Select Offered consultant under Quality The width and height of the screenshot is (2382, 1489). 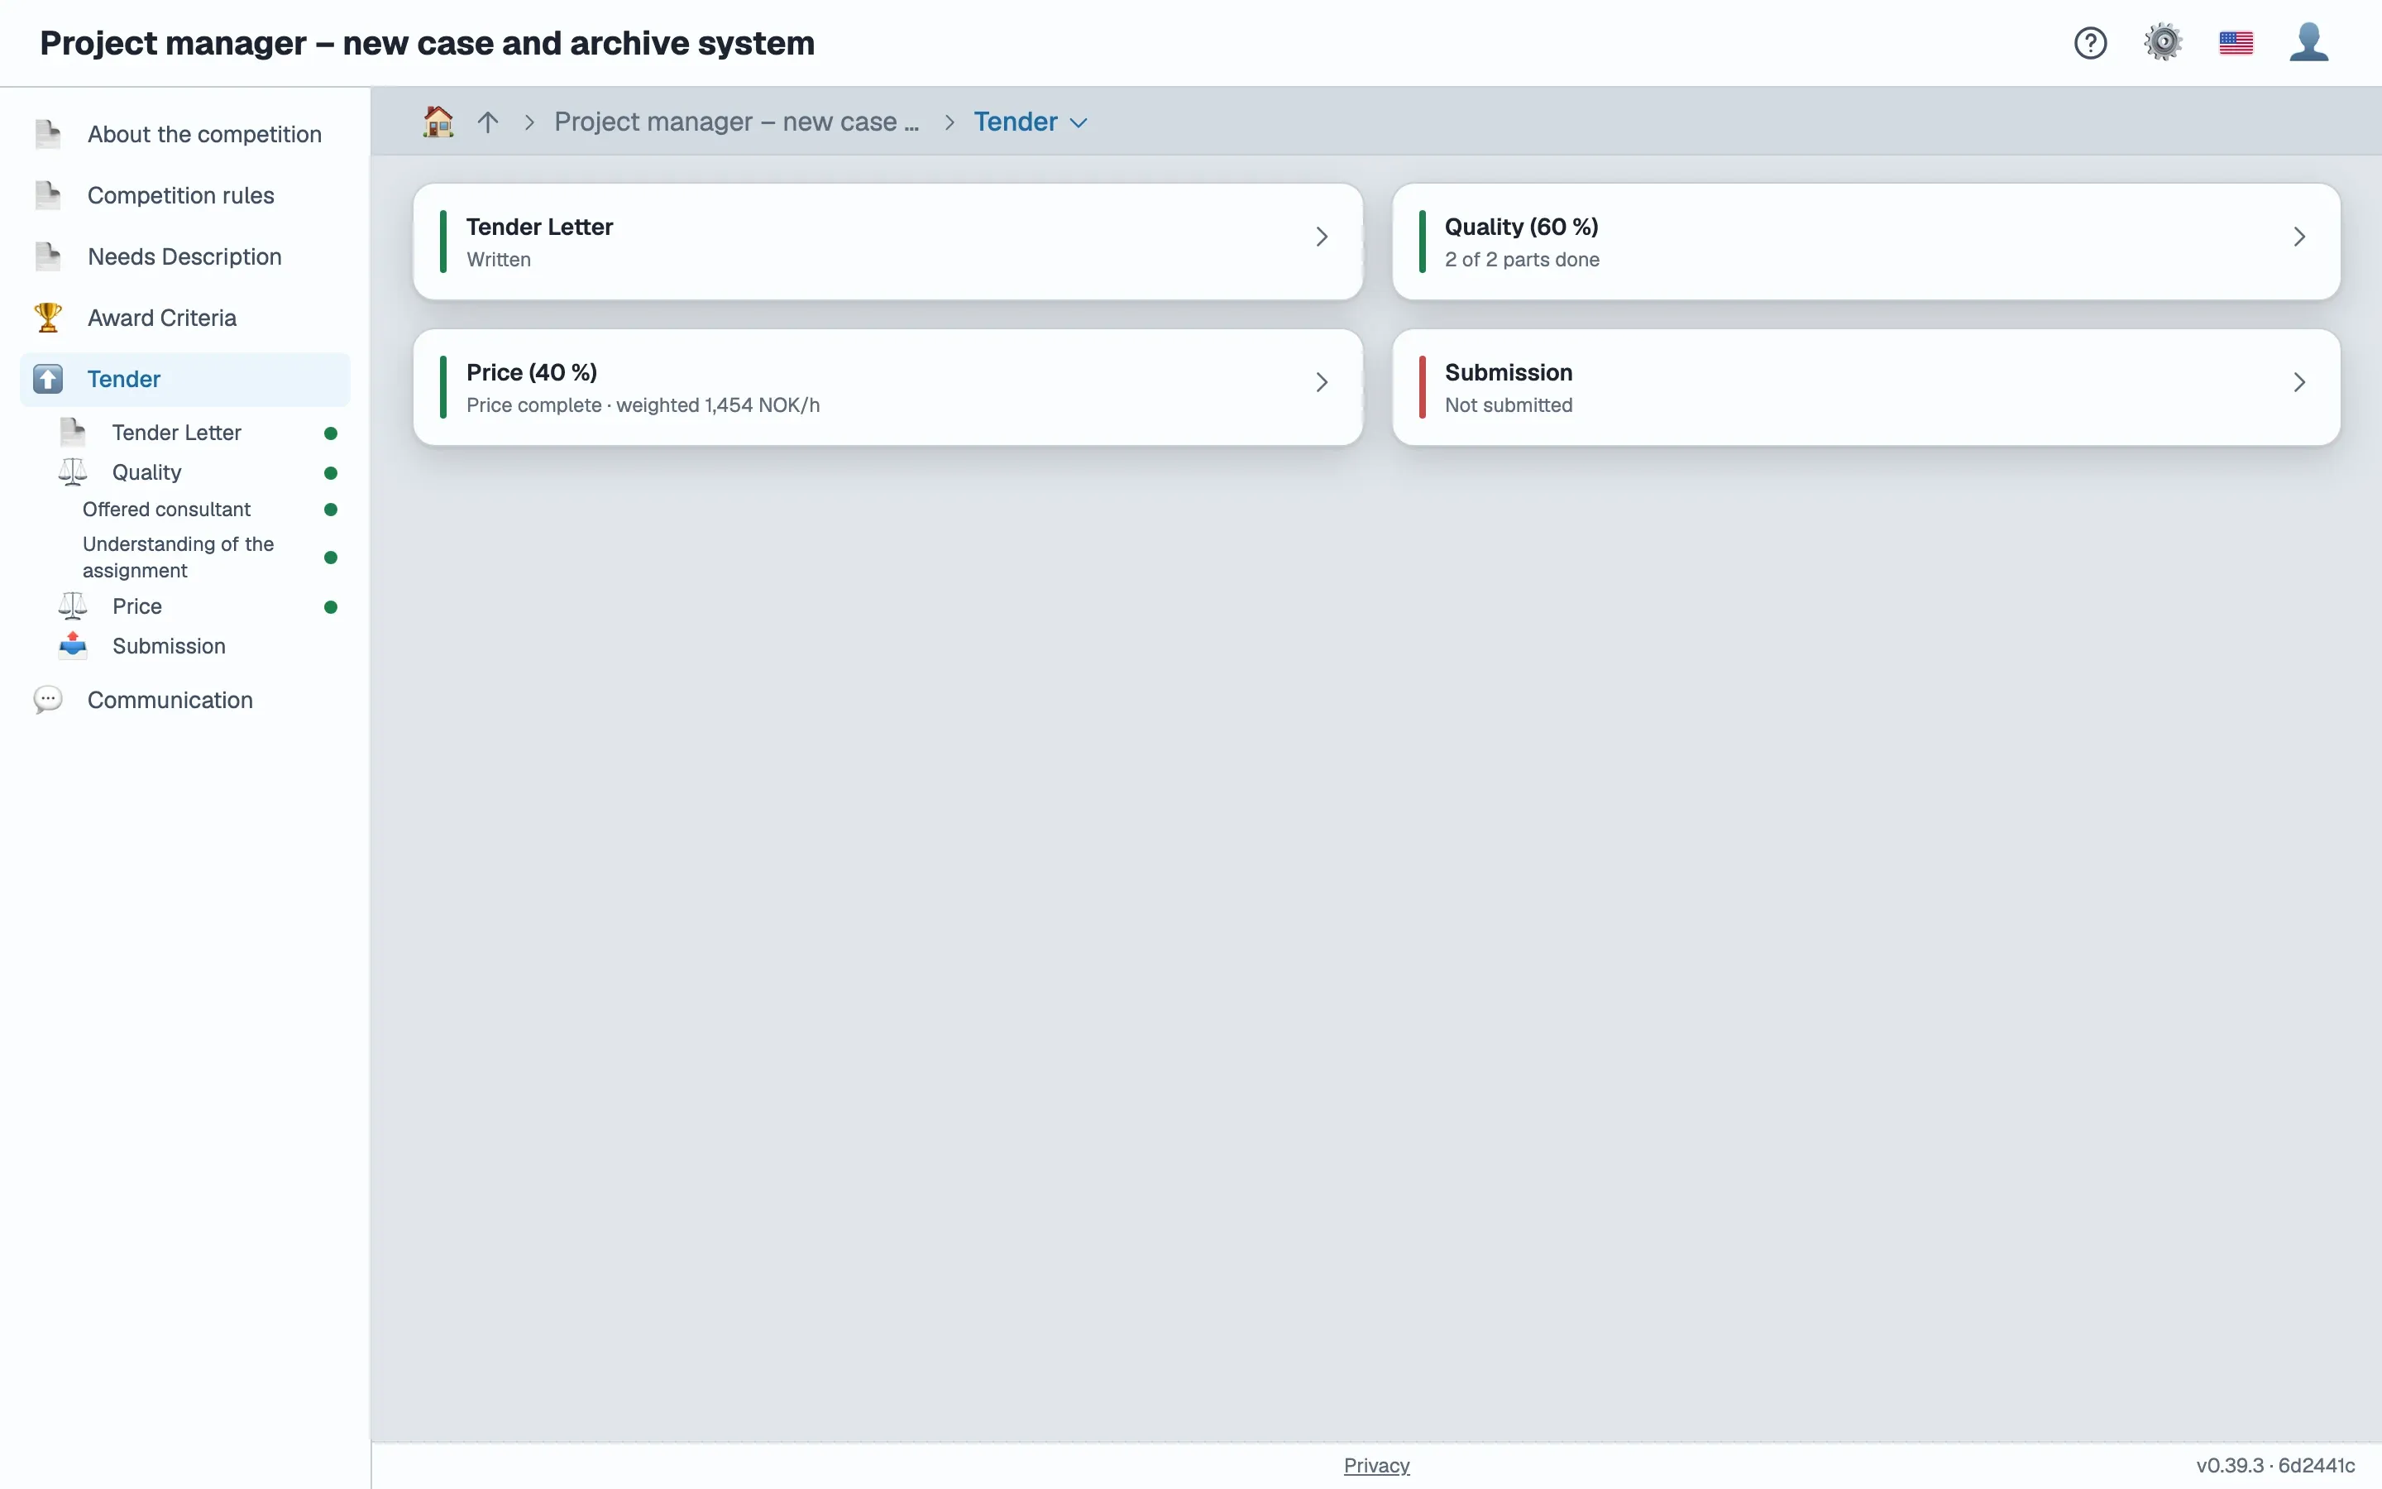pos(166,509)
